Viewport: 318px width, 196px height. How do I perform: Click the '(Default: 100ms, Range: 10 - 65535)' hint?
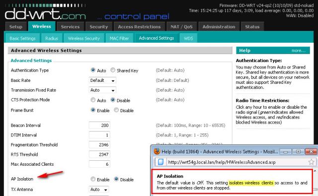point(190,126)
